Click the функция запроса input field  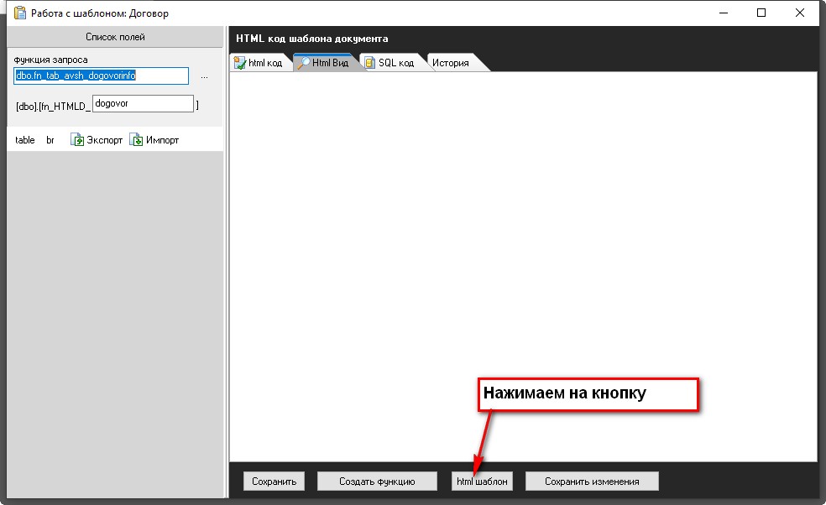click(x=101, y=75)
